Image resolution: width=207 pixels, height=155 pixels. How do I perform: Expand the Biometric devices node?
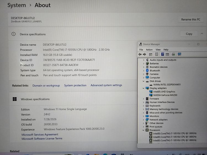tap(144, 67)
